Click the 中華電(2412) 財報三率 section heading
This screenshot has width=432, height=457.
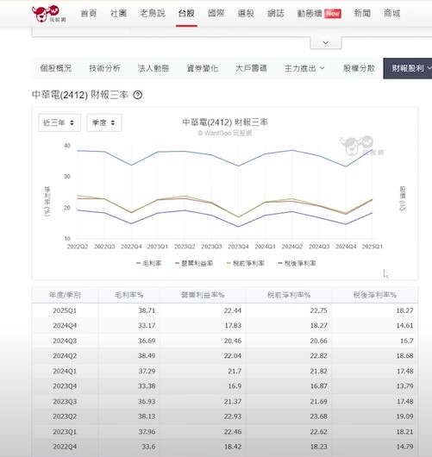(x=80, y=95)
